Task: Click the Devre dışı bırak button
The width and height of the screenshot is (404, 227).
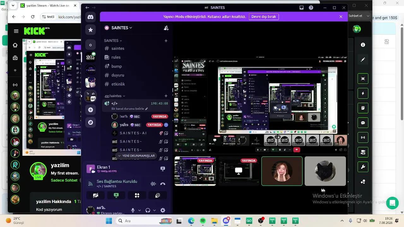Action: [264, 17]
